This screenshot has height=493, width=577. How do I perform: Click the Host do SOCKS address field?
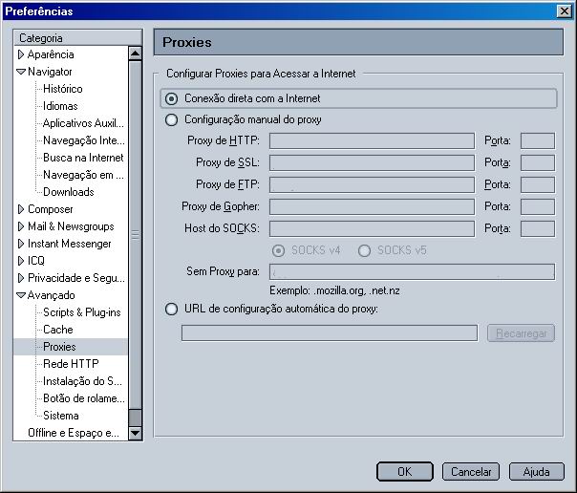click(372, 229)
